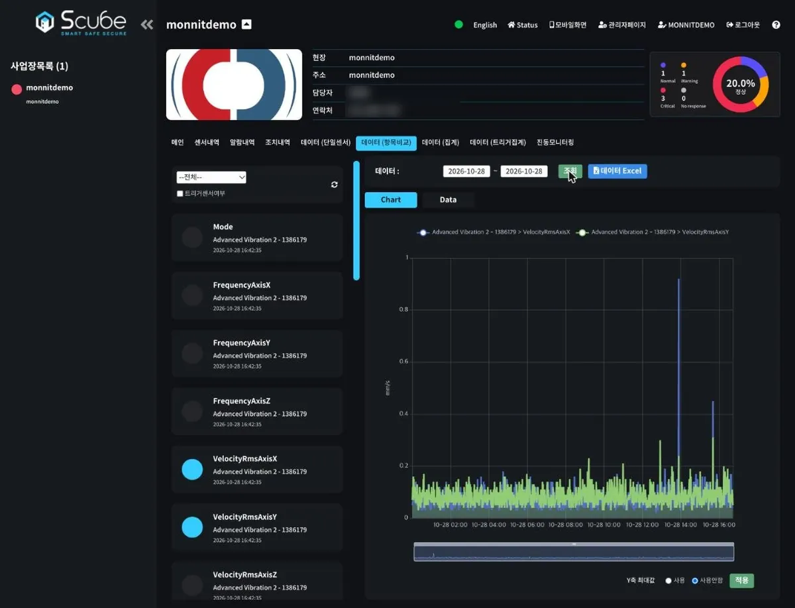This screenshot has height=608, width=795.
Task: Switch to the Data view tab
Action: click(x=449, y=199)
